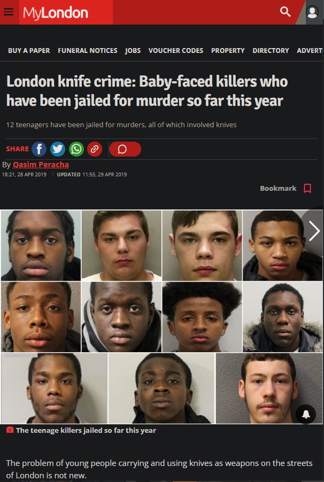Copy article link icon

95,149
